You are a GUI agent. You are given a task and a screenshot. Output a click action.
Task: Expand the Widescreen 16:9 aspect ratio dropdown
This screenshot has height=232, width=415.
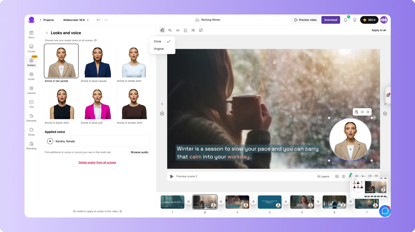click(x=76, y=20)
